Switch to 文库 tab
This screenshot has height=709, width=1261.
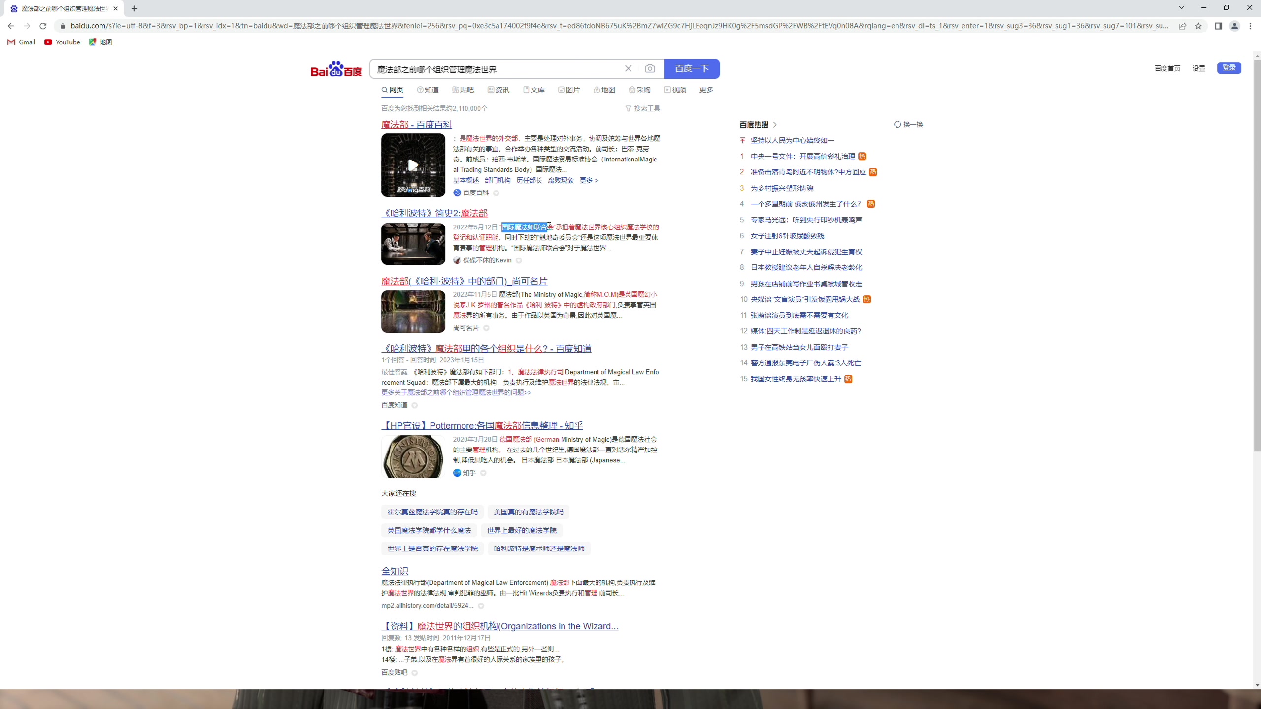tap(534, 90)
